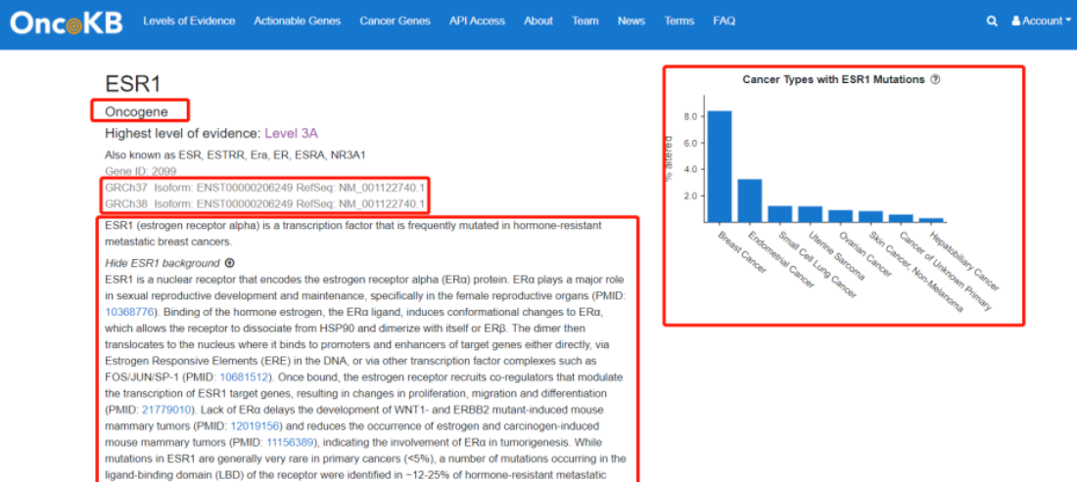Open the News page
This screenshot has height=482, width=1077.
point(632,22)
